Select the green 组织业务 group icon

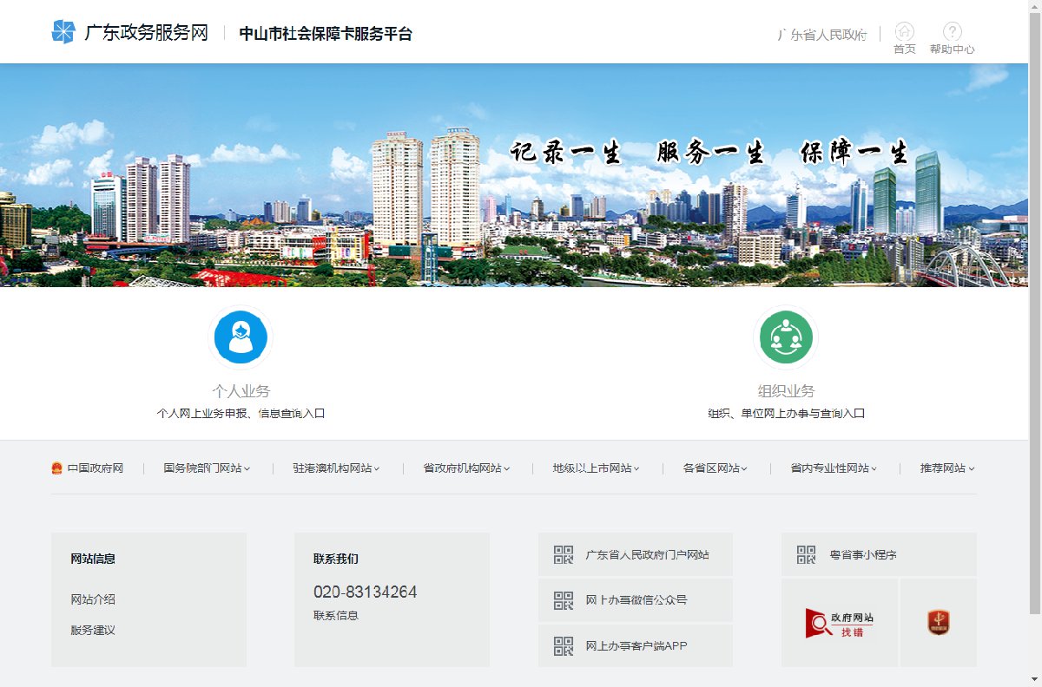click(786, 337)
